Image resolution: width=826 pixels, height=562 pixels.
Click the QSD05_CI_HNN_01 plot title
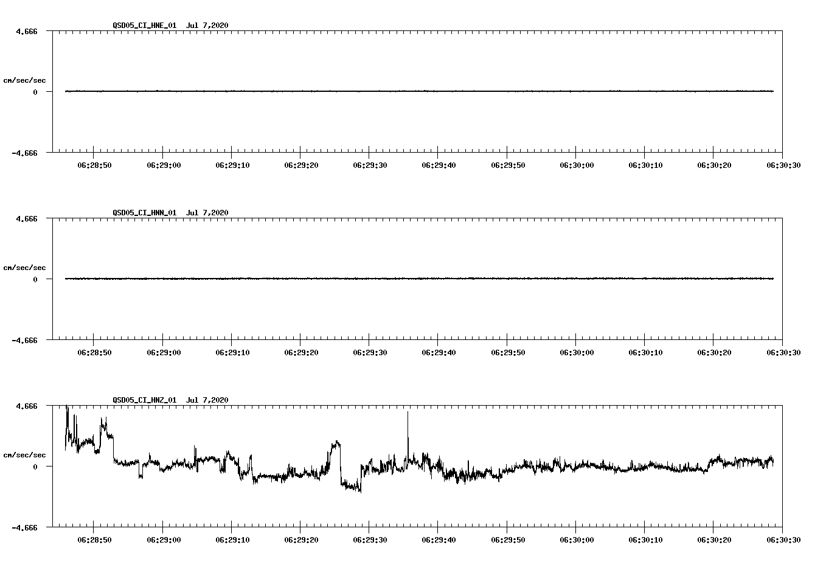click(170, 212)
